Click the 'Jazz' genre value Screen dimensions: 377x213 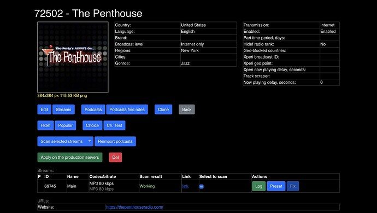click(185, 64)
